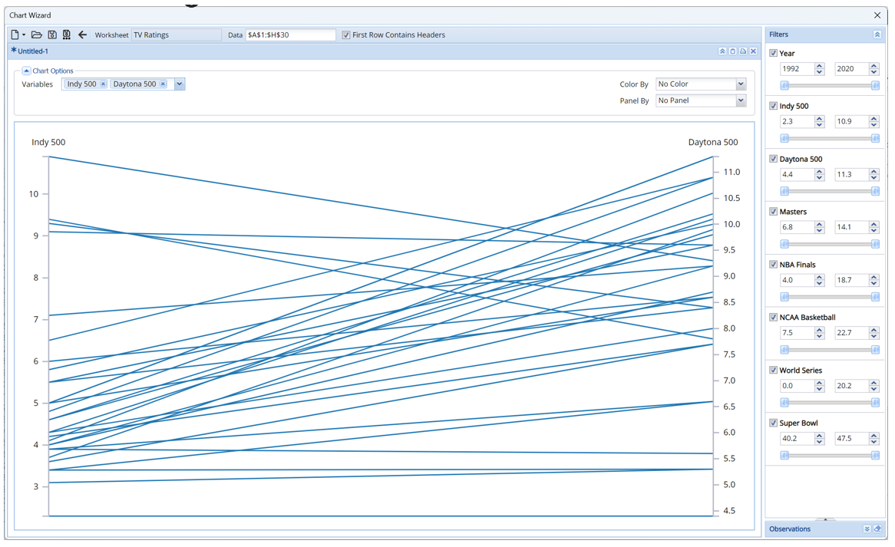Screen dimensions: 895x547
Task: Click the print icon in chart header
Action: [x=743, y=51]
